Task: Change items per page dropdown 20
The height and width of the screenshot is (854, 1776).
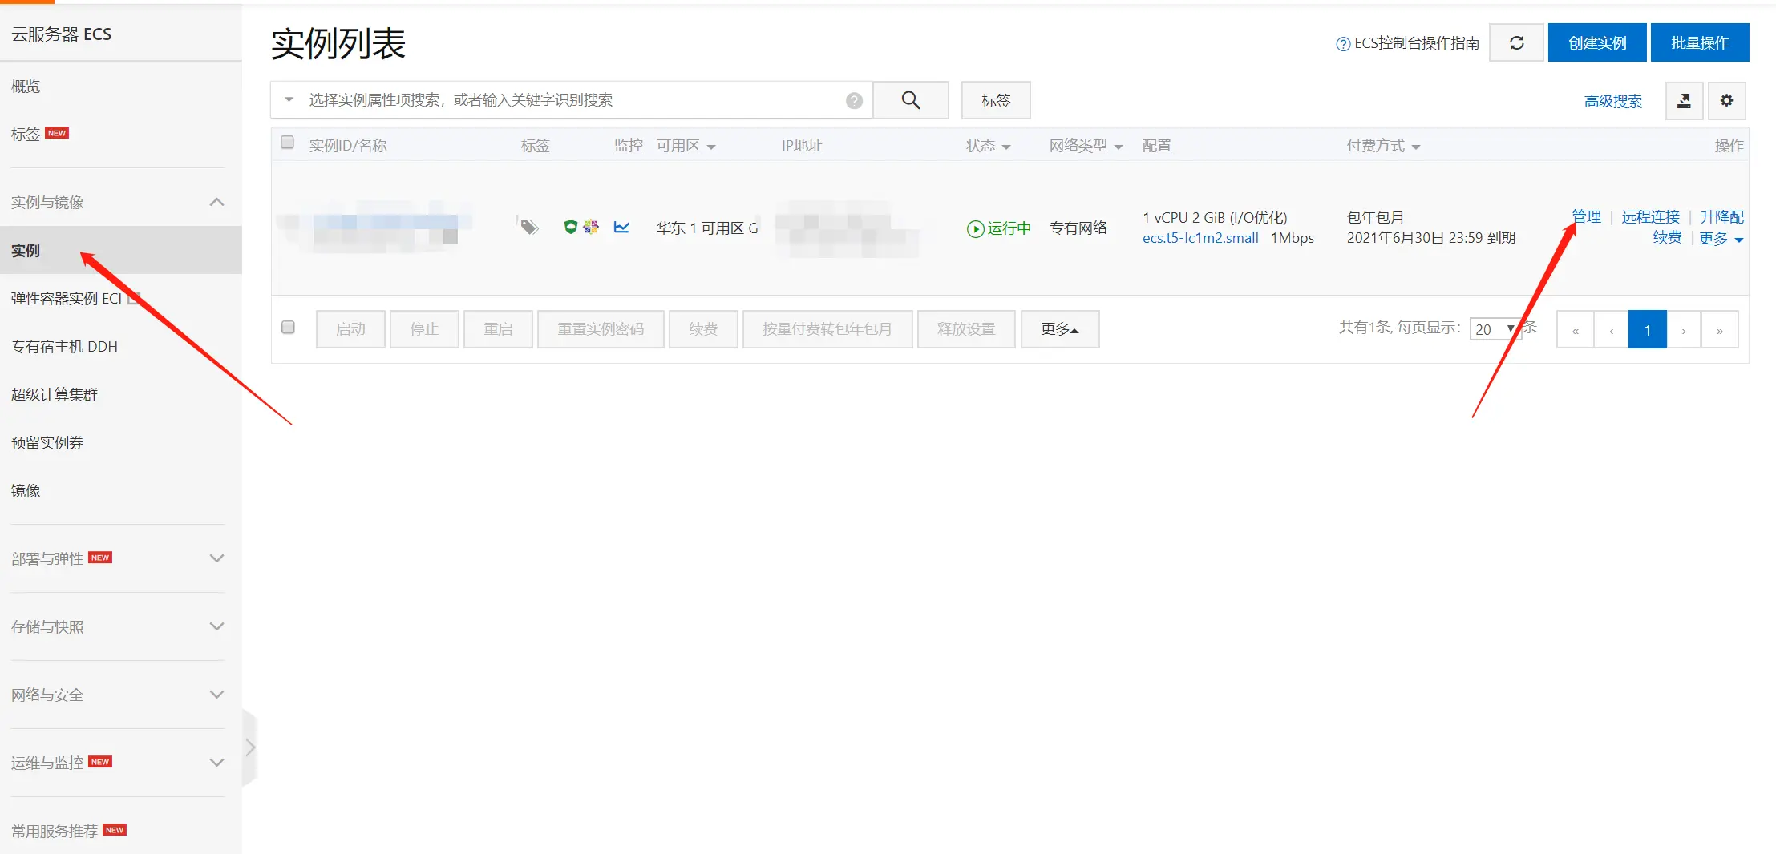Action: click(1495, 328)
